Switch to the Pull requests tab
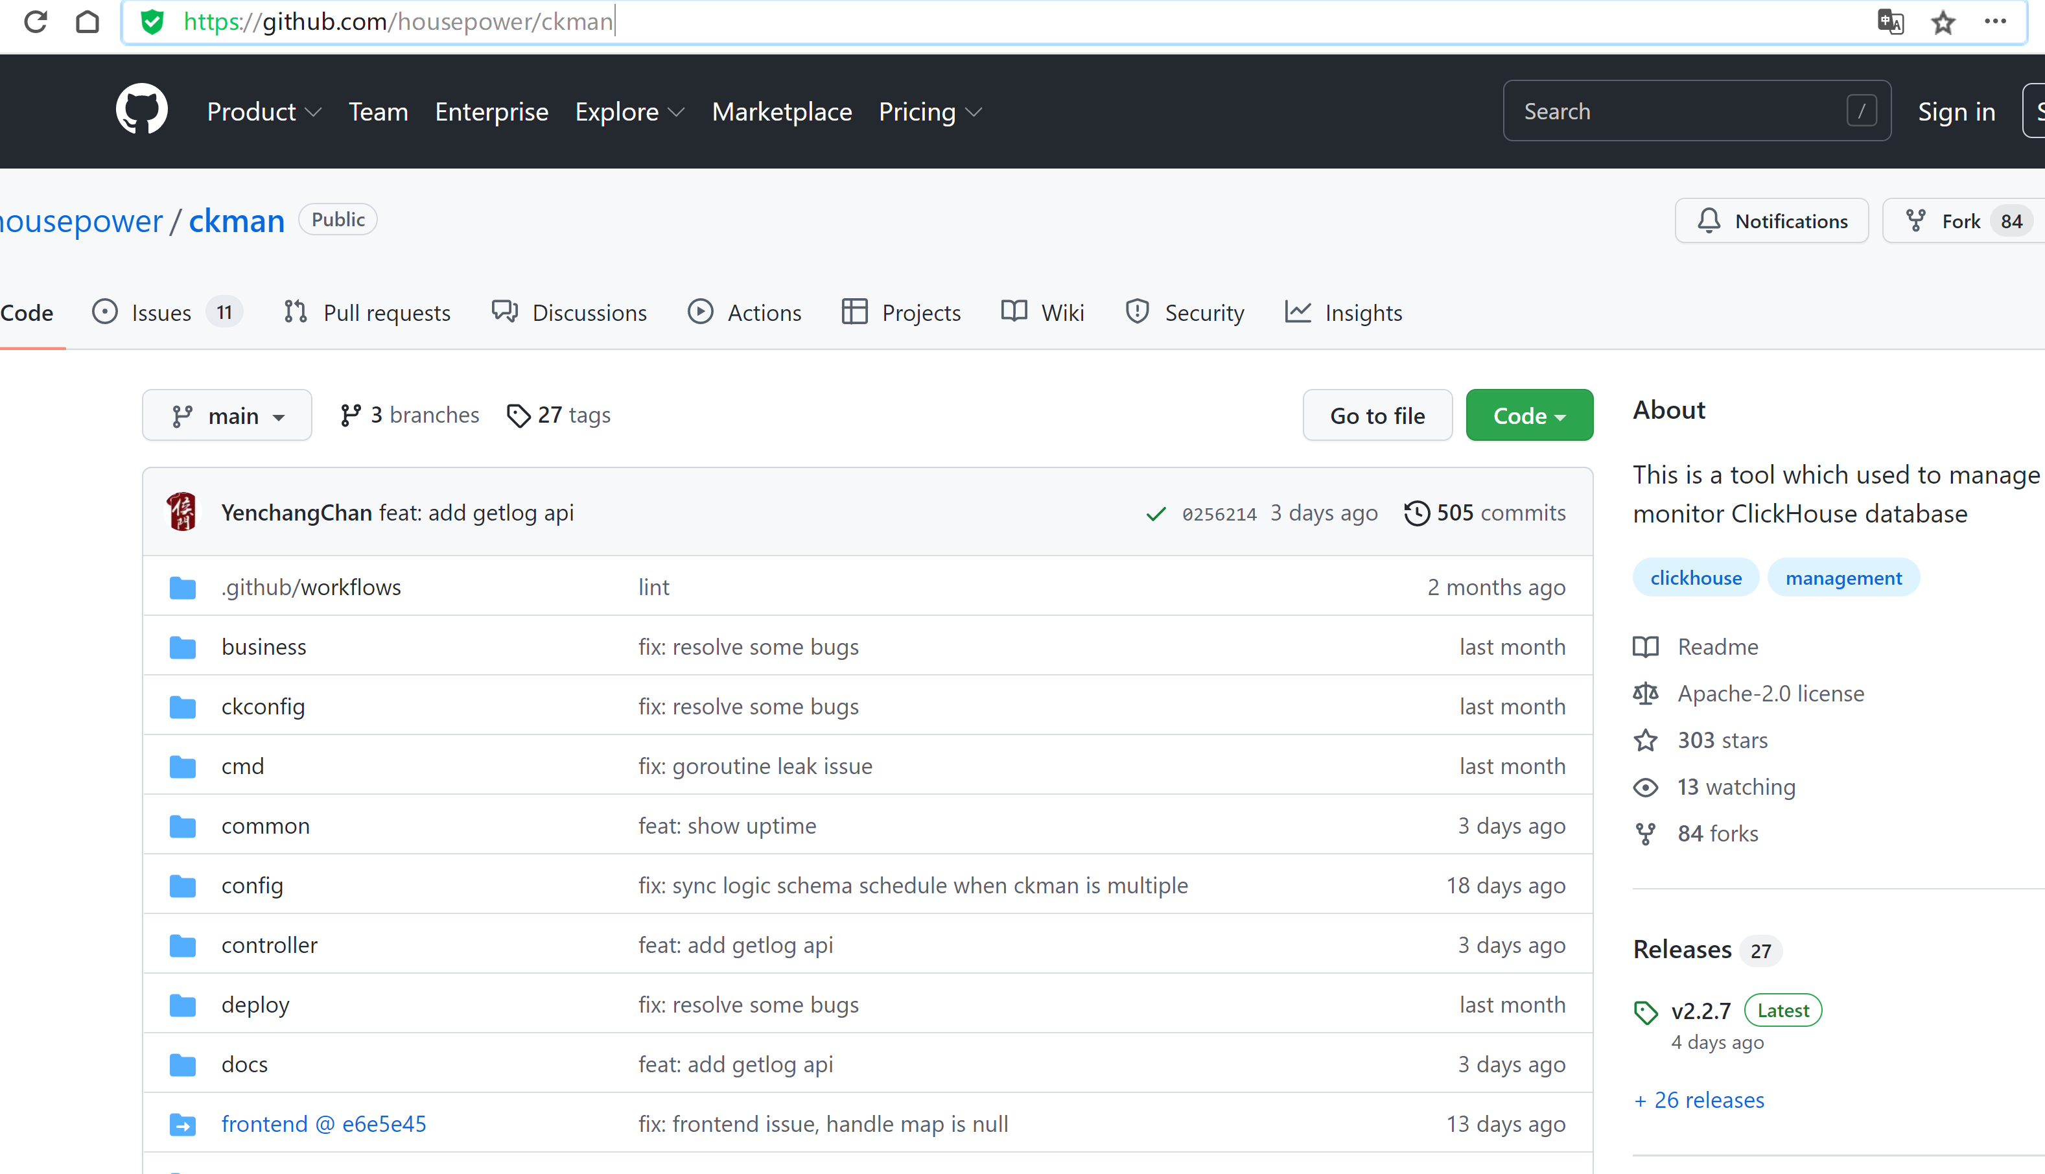The width and height of the screenshot is (2045, 1174). point(368,312)
